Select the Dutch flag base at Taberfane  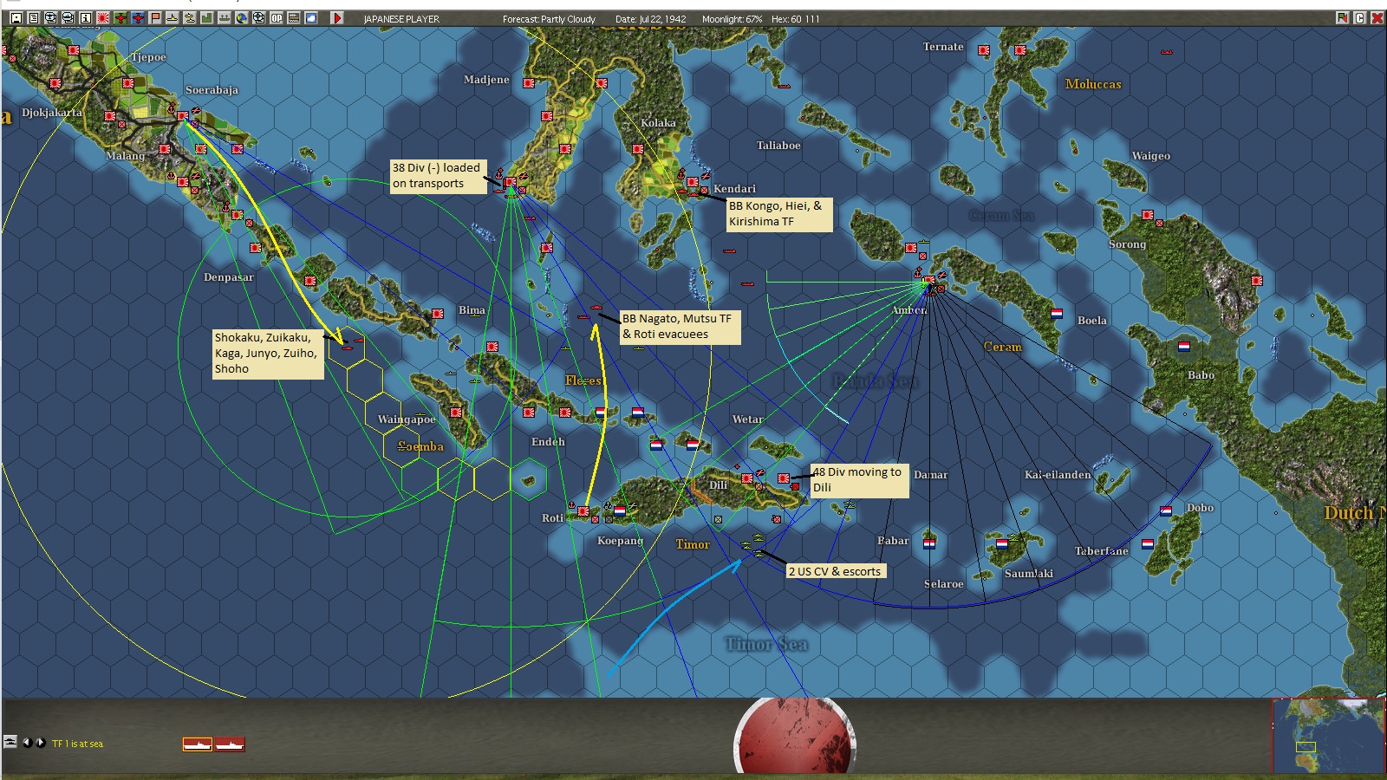point(1148,544)
